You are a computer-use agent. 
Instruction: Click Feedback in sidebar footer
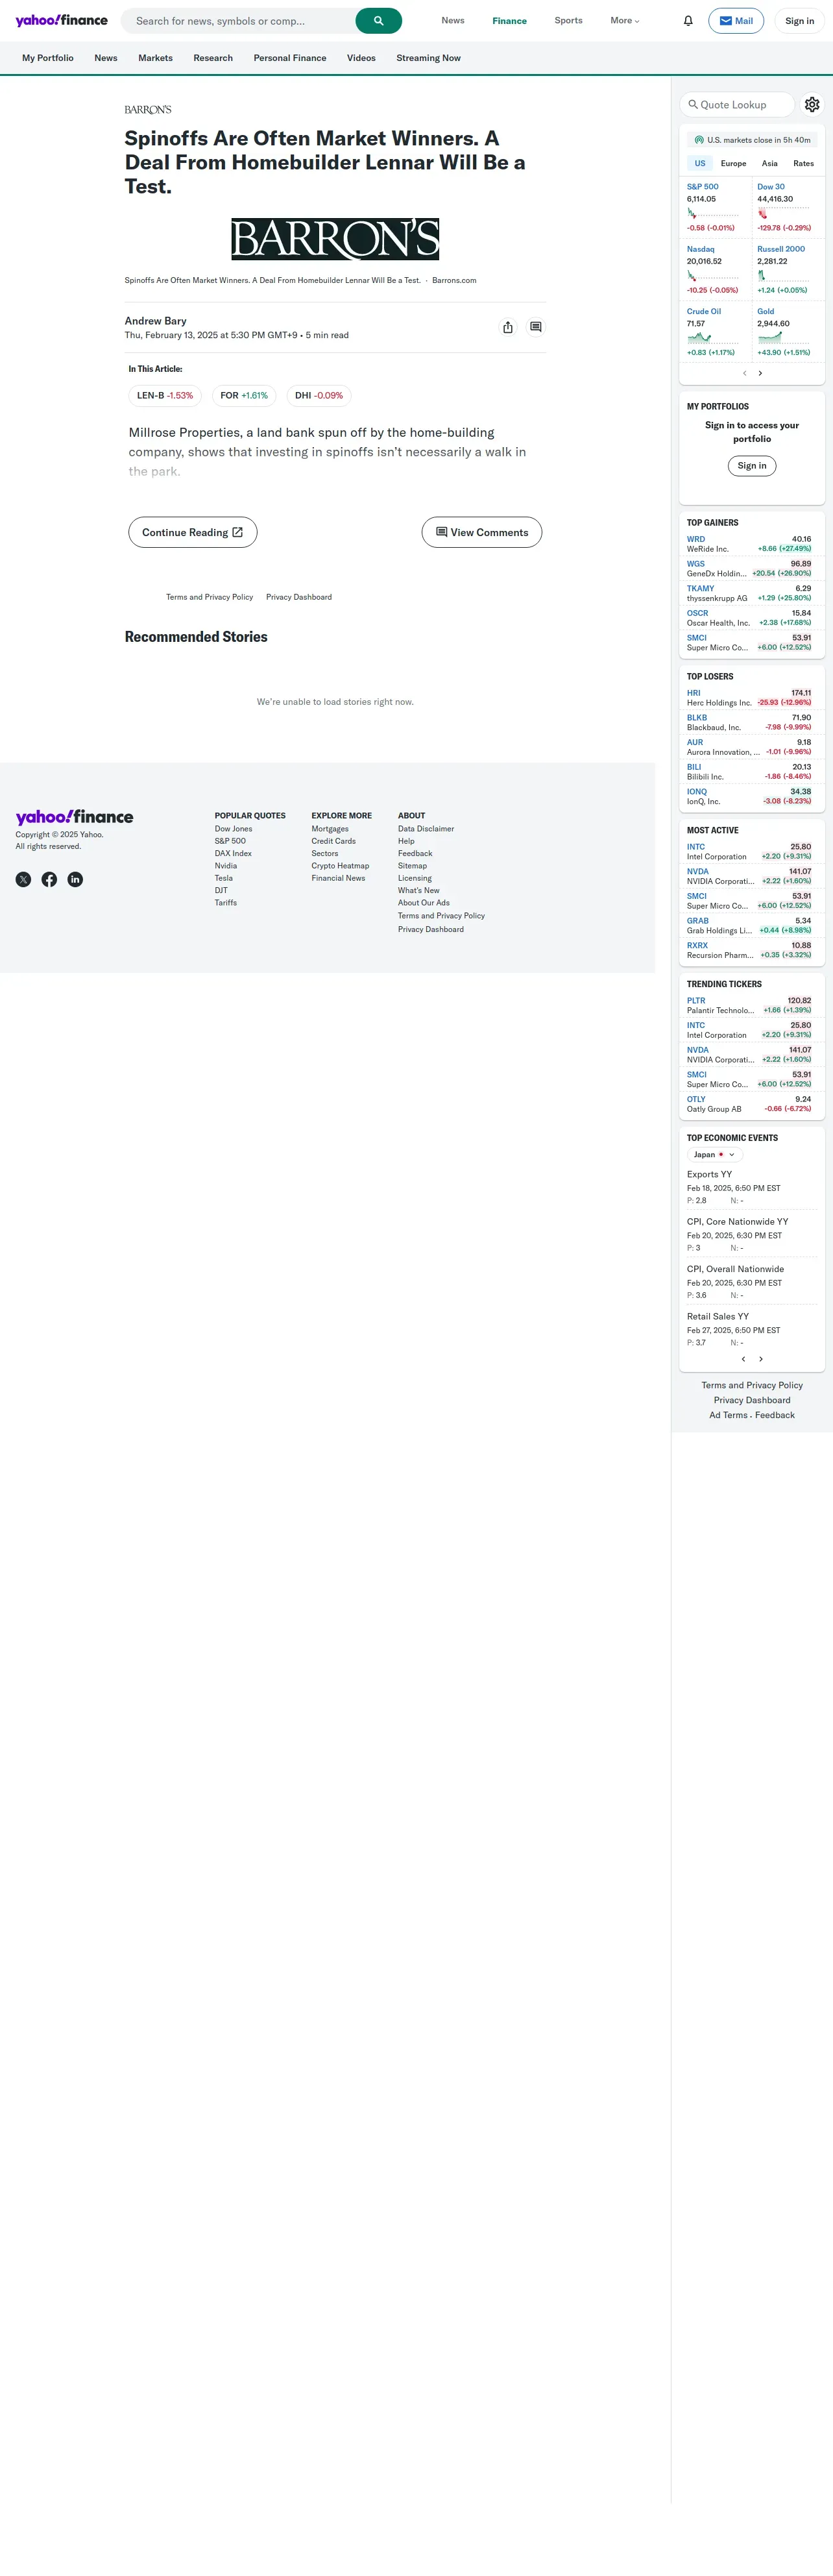coord(775,1415)
